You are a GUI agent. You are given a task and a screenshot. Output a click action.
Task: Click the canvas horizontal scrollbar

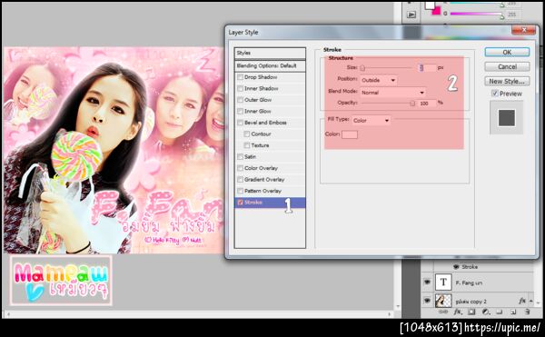tap(198, 314)
